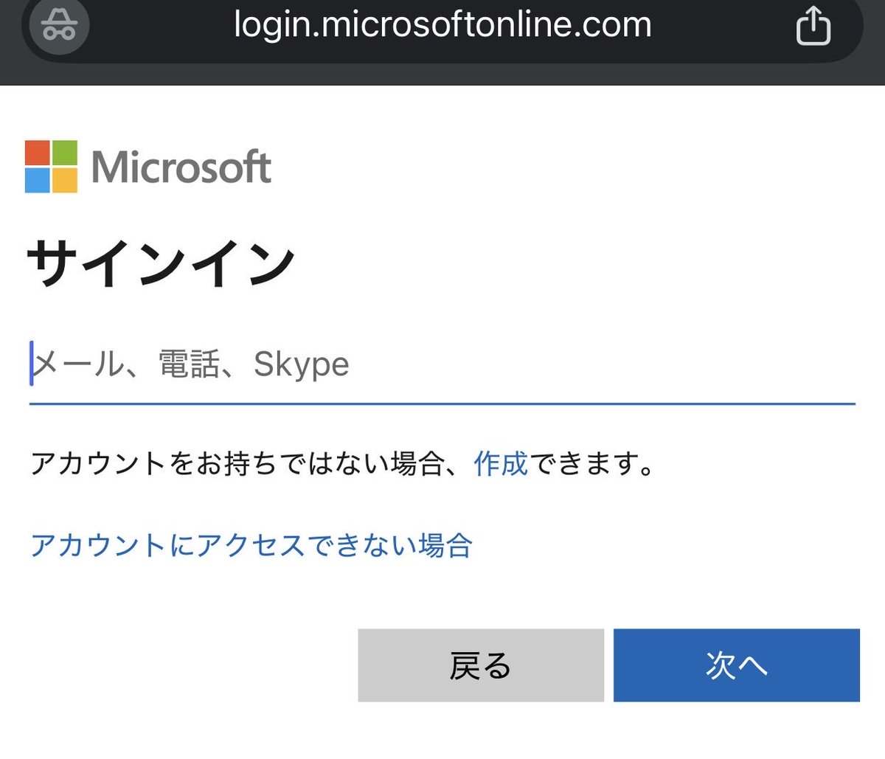Open アカウントにアクセスできない場合 link
The height and width of the screenshot is (759, 885).
coord(251,546)
